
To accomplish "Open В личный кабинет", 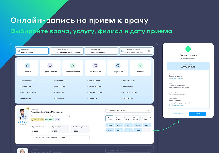I will coord(178,114).
